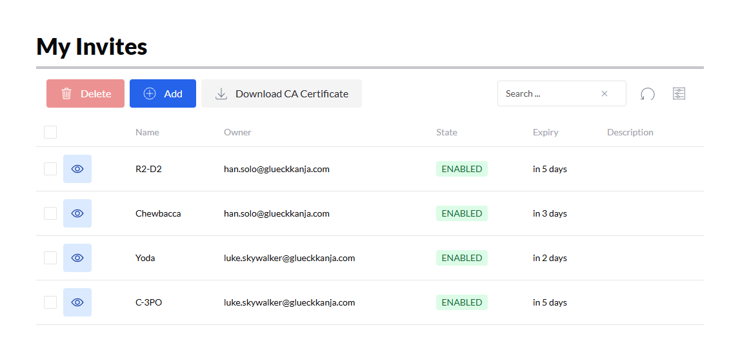740x361 pixels.
Task: Check the select-all header checkbox
Action: (50, 132)
